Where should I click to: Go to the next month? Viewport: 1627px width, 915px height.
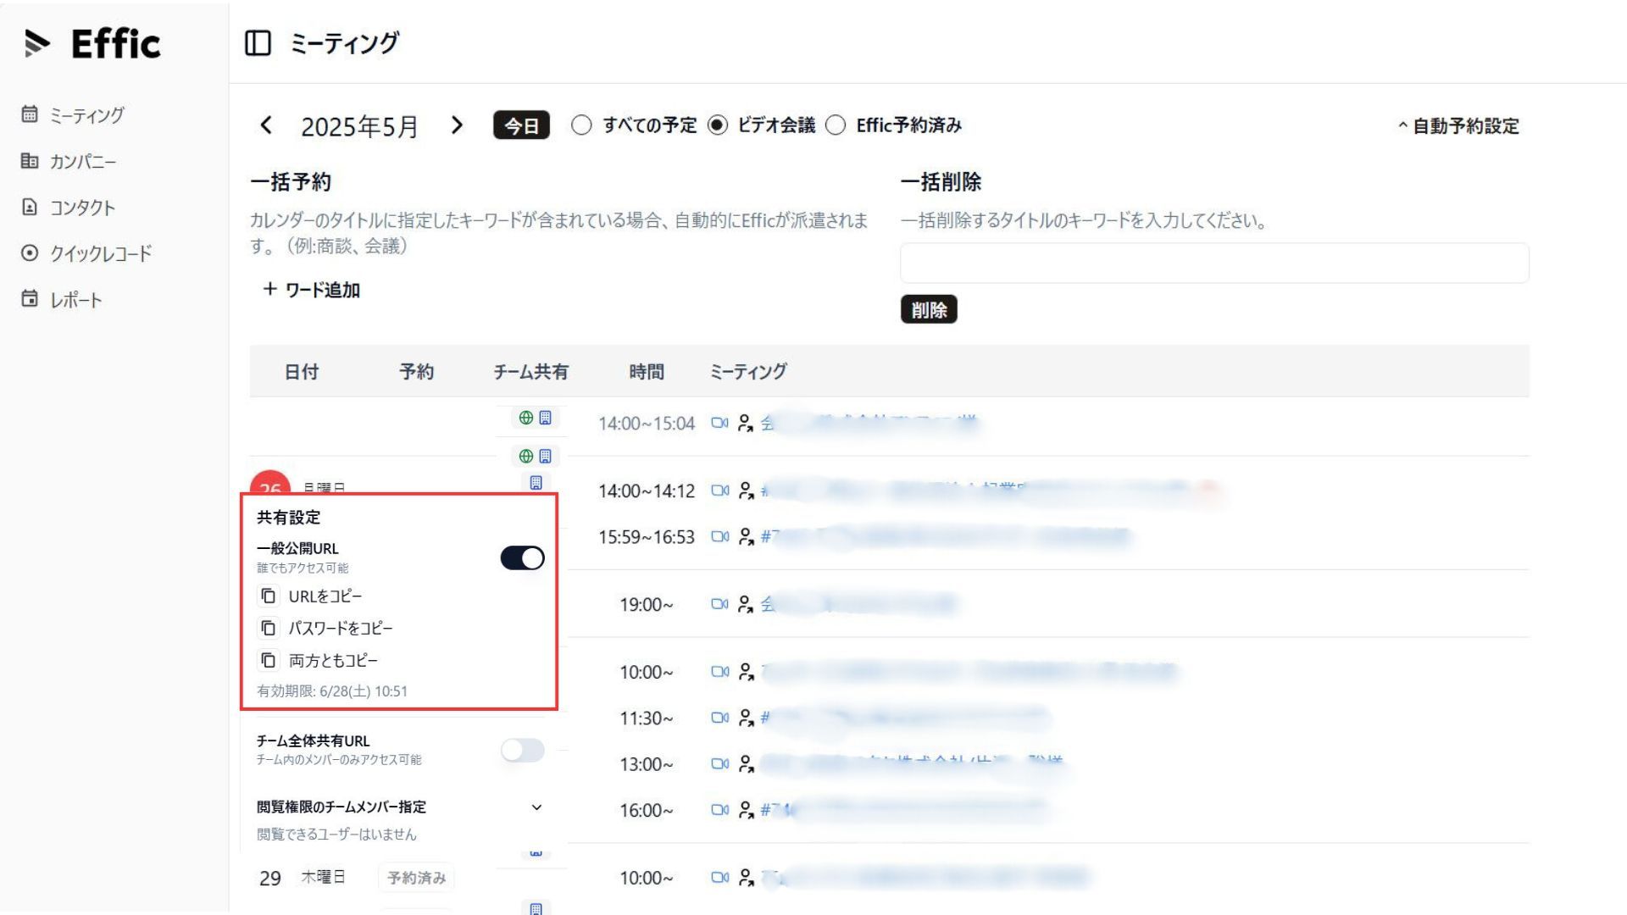tap(457, 125)
